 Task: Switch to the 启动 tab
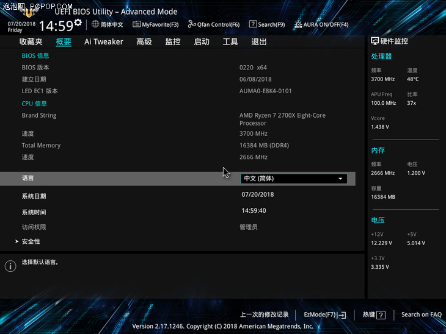(202, 41)
